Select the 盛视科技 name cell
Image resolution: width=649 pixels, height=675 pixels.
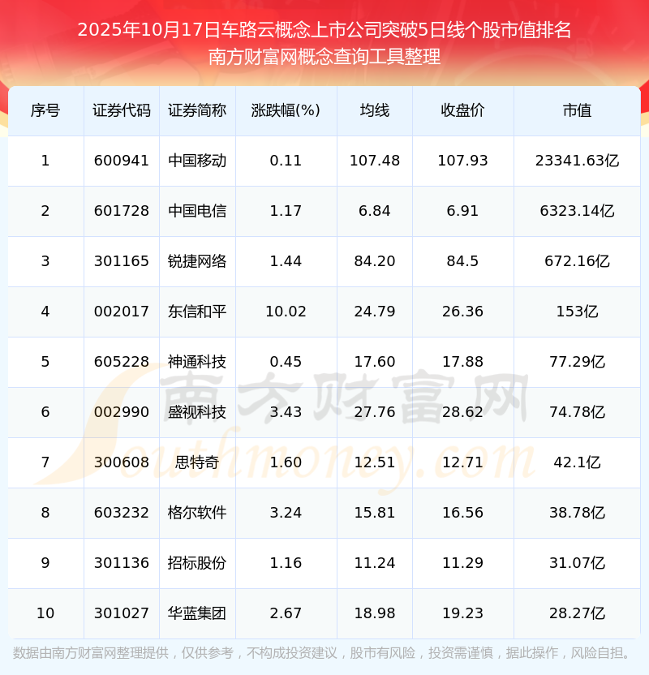(x=197, y=412)
